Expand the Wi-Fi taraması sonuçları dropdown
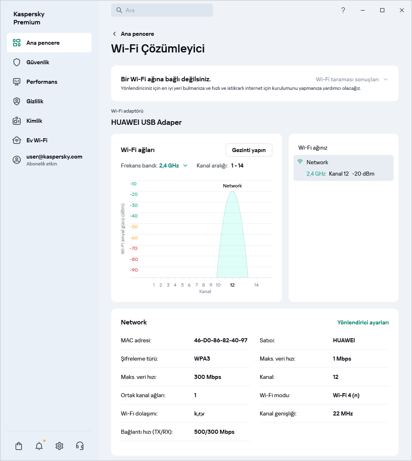 click(x=352, y=79)
